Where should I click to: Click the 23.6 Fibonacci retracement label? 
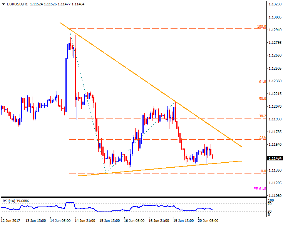point(263,137)
